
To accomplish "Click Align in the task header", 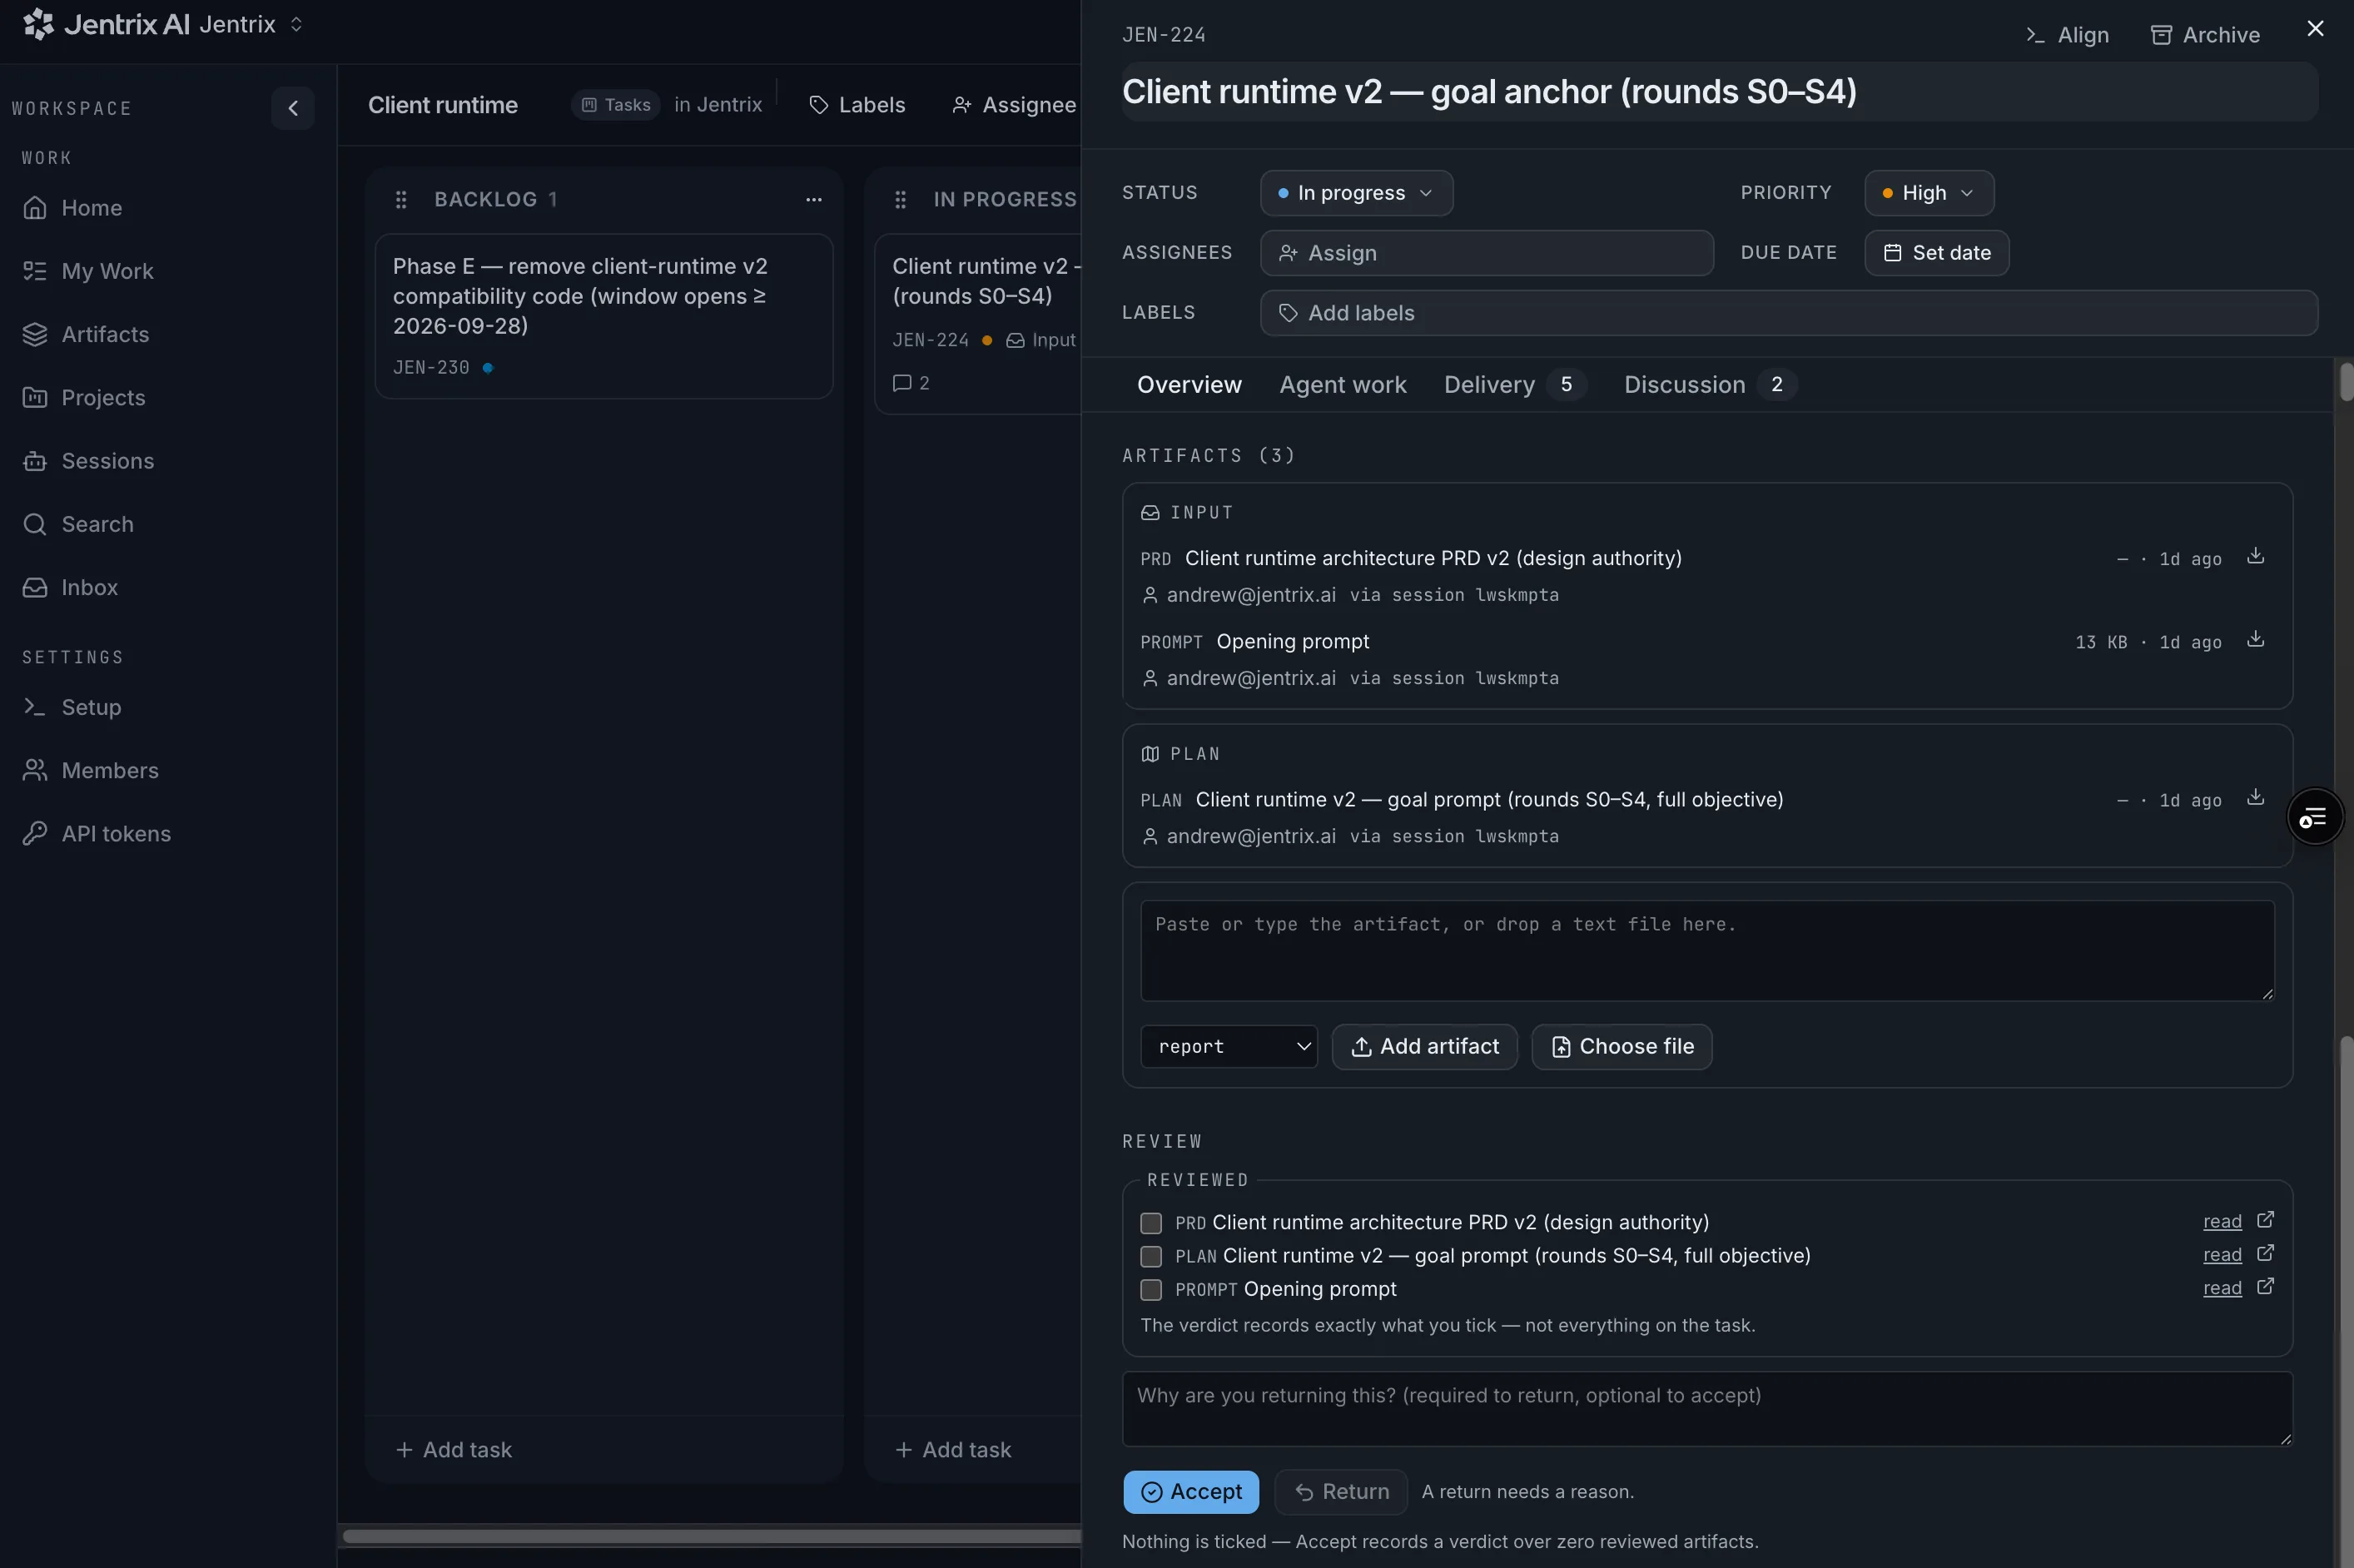I will point(2066,35).
